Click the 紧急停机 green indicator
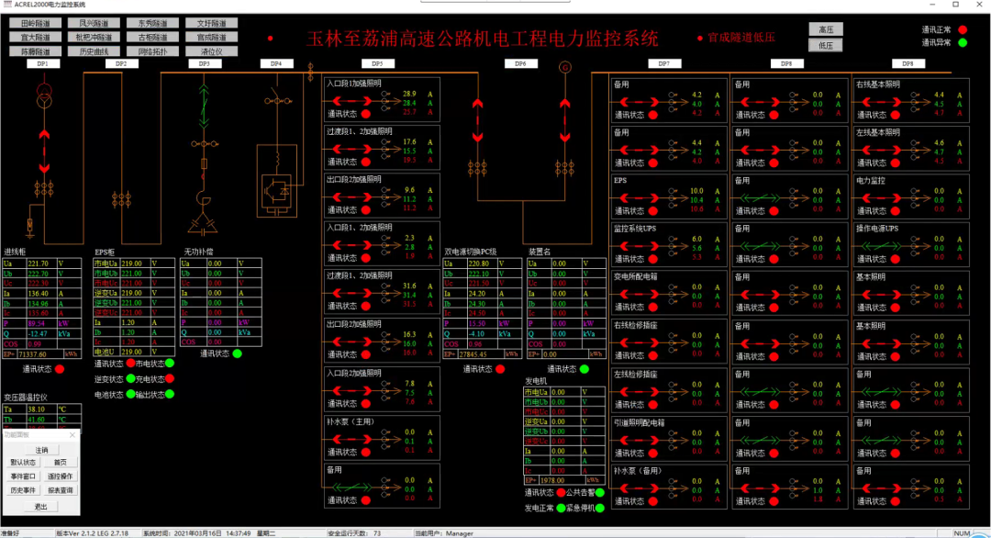991x538 pixels. click(600, 508)
